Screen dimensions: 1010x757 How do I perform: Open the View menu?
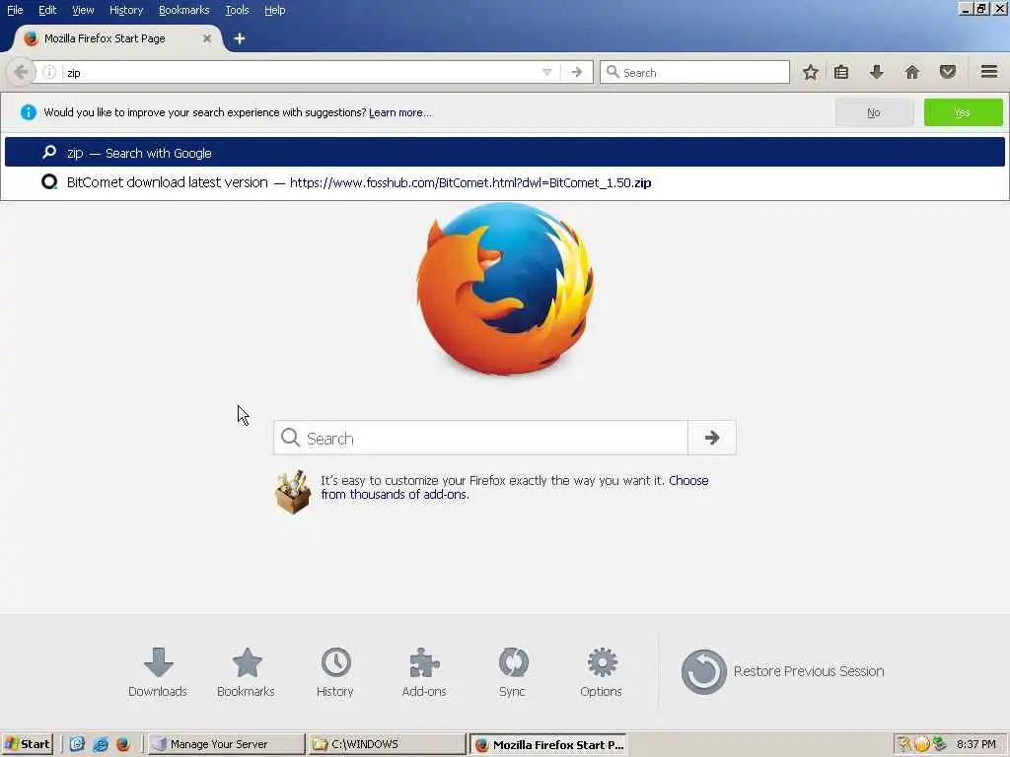83,10
